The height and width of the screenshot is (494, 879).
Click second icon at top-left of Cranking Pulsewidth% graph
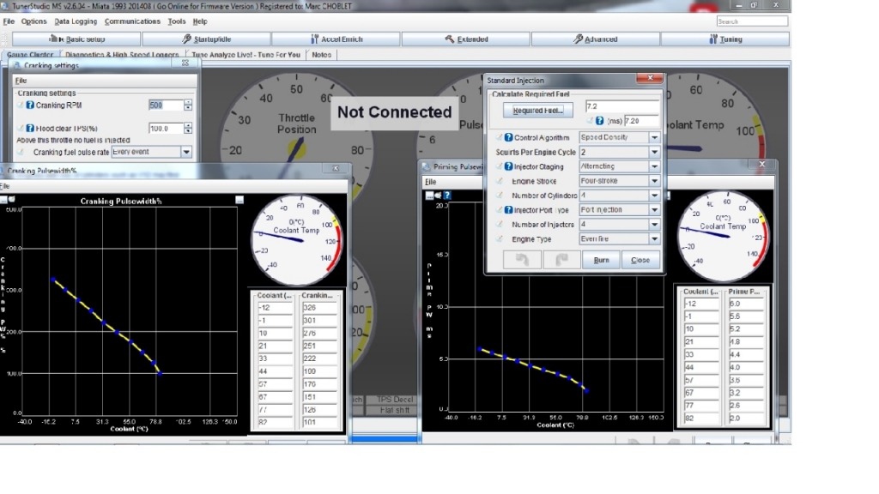11,199
